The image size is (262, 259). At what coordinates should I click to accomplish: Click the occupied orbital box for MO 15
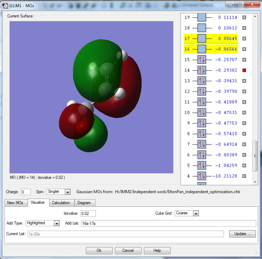point(202,60)
